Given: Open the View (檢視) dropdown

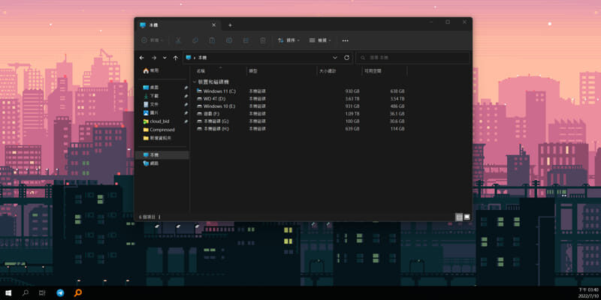Looking at the screenshot, I should tap(320, 40).
